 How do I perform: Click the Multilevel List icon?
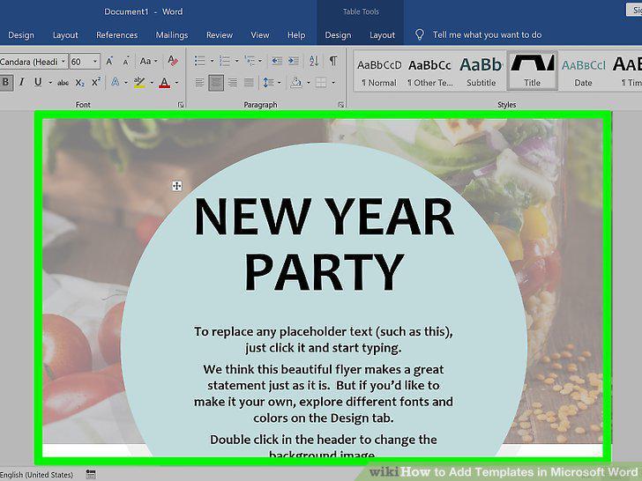(x=250, y=62)
